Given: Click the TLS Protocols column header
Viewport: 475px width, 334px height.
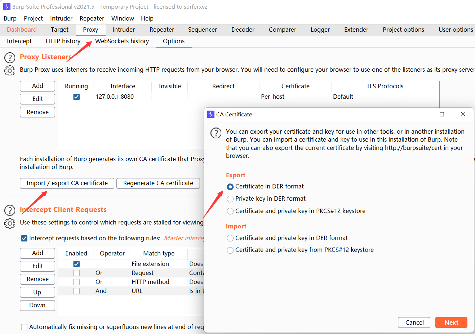Looking at the screenshot, I should tap(385, 86).
